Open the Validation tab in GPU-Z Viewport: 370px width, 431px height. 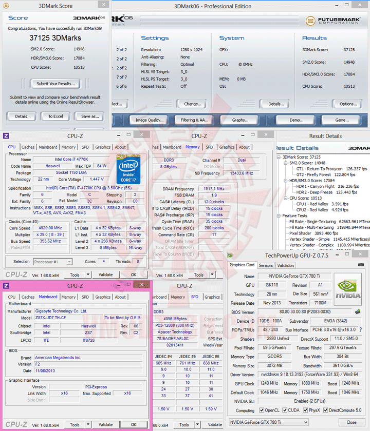pyautogui.click(x=286, y=265)
